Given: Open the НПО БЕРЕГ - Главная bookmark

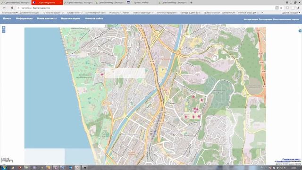Looking at the screenshot, I should point(119,13).
